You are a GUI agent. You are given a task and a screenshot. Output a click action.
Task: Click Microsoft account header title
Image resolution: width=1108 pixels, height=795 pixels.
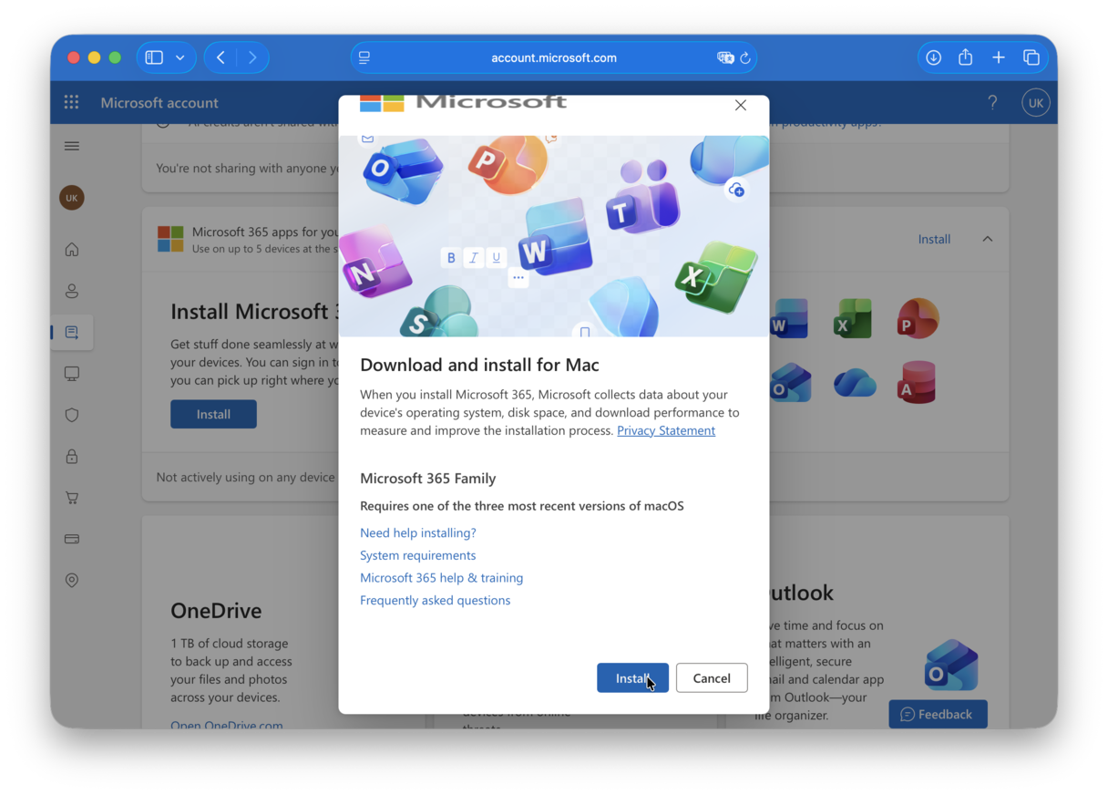[x=159, y=102]
